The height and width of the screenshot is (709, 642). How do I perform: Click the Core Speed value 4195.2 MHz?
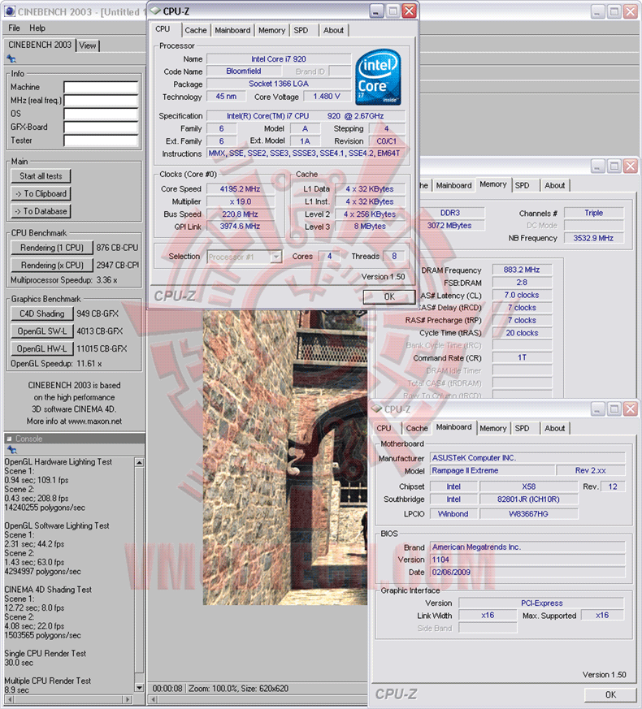pos(241,189)
